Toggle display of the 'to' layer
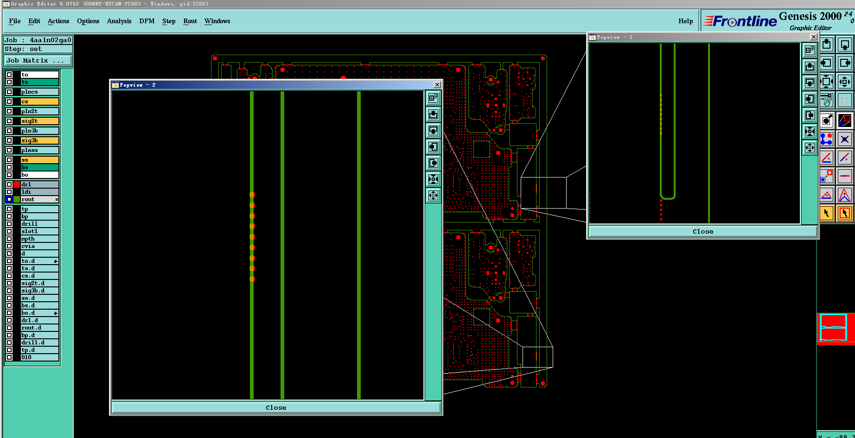The width and height of the screenshot is (855, 438). (9, 75)
